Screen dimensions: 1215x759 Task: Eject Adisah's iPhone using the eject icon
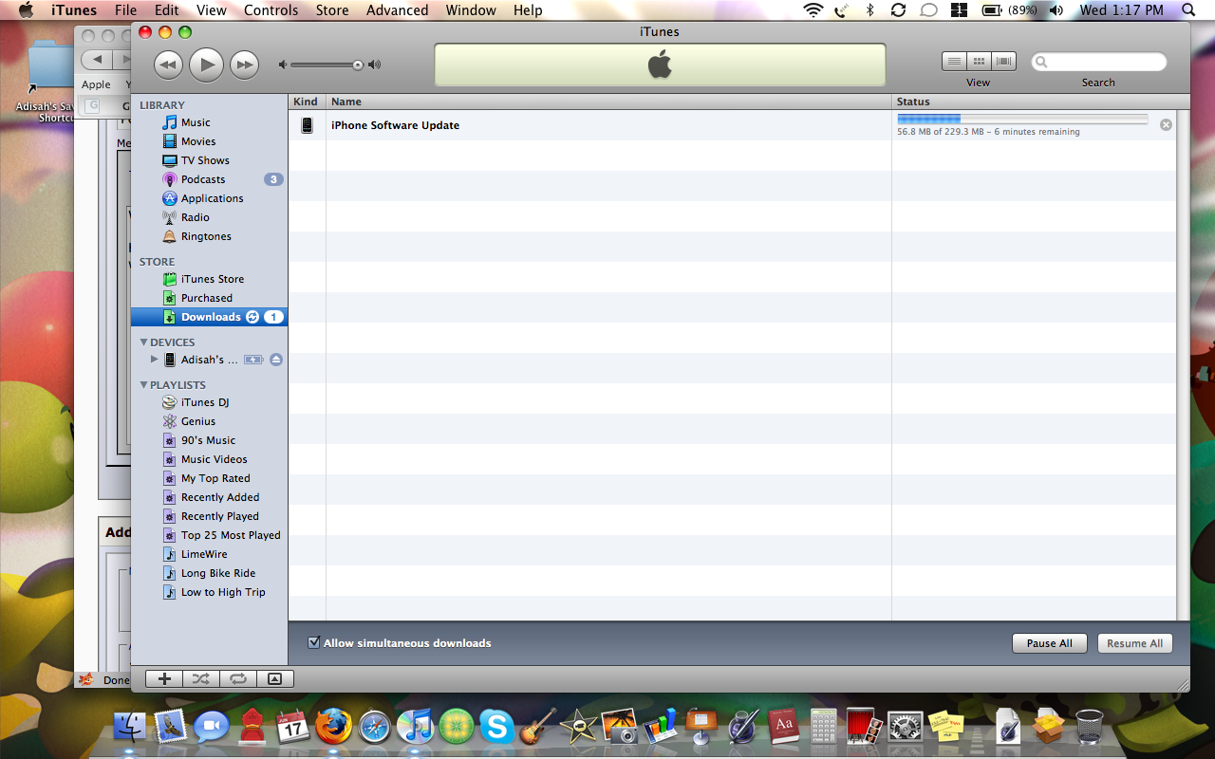point(276,360)
